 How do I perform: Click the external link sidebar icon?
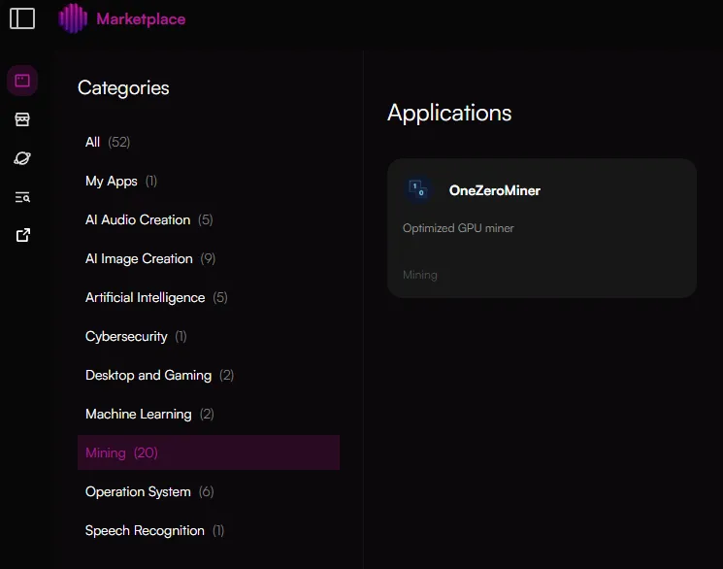pyautogui.click(x=22, y=235)
